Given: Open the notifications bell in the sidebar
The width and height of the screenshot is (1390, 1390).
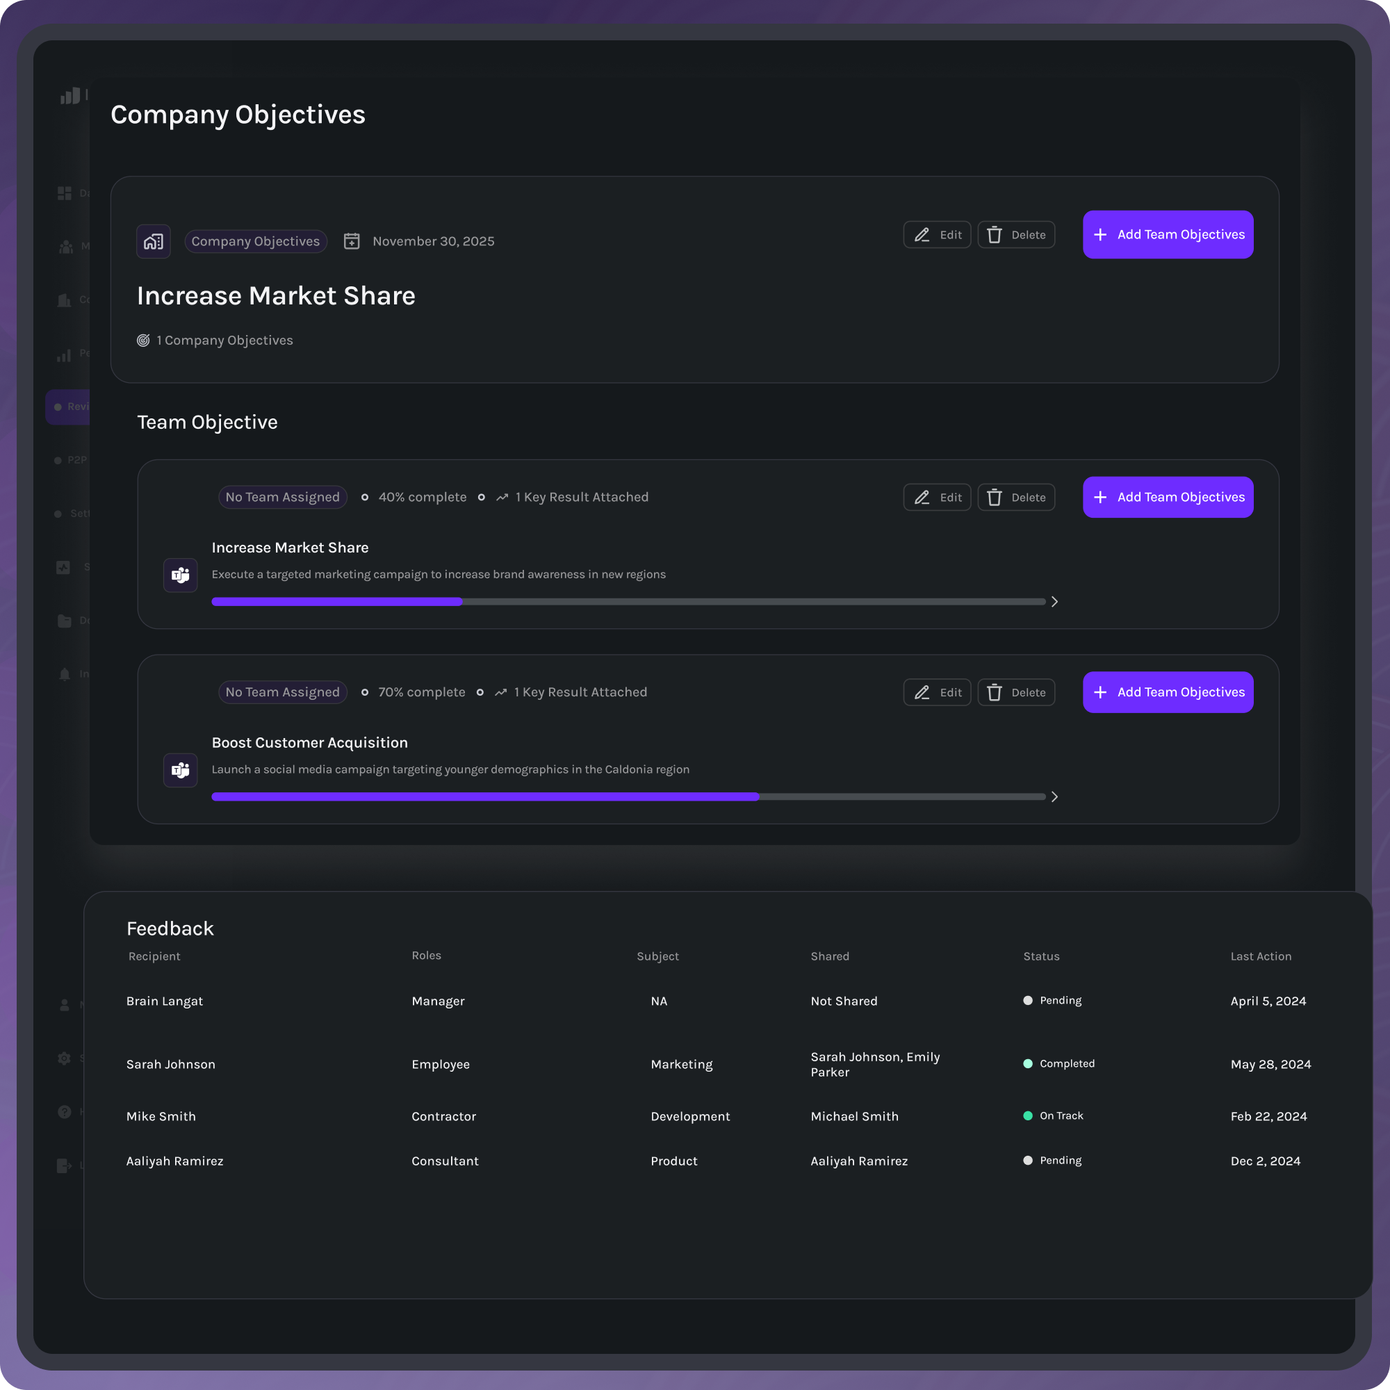Looking at the screenshot, I should (63, 673).
